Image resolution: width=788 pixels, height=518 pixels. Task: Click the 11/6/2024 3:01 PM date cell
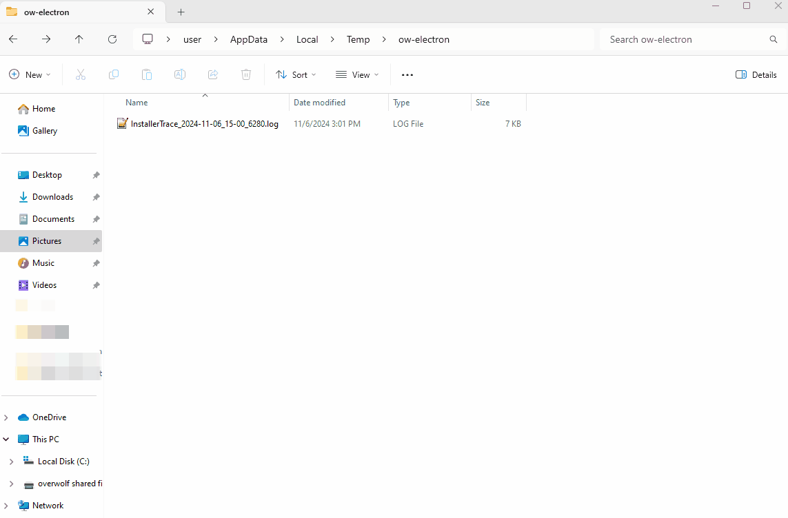[x=327, y=124]
